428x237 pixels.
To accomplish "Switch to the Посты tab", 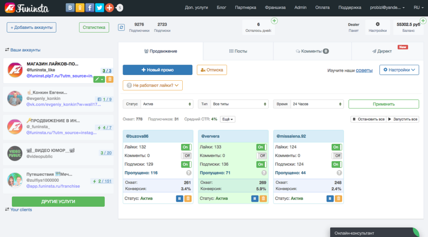I will click(238, 51).
